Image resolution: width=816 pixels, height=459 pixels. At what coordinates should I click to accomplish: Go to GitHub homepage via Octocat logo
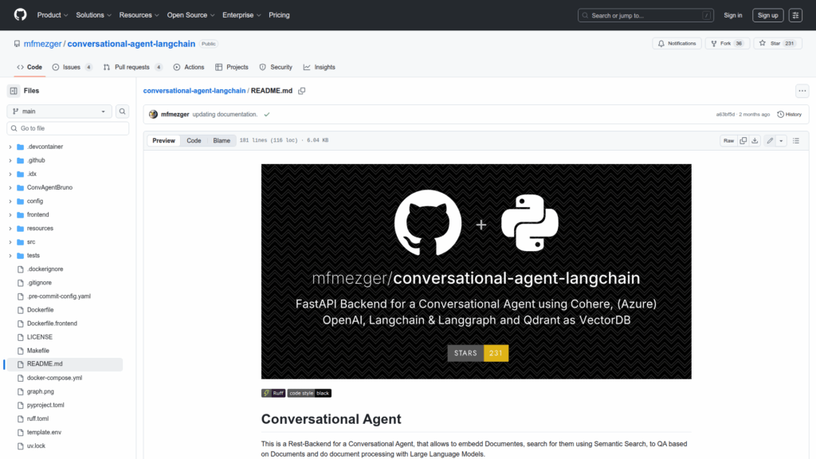[x=20, y=14]
